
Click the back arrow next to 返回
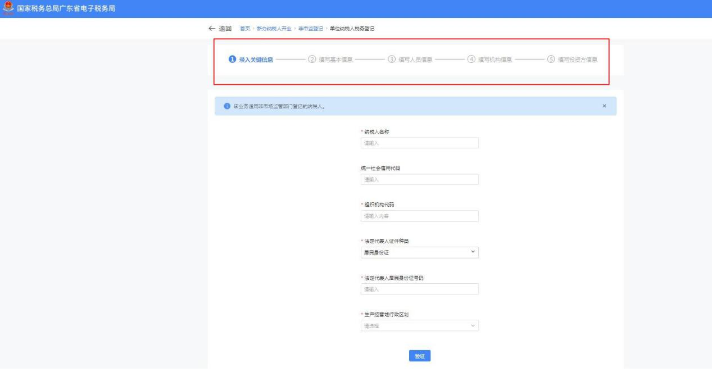pyautogui.click(x=211, y=29)
